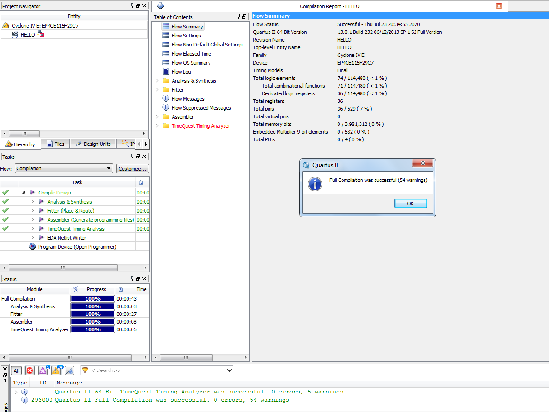Click the Full Compilation 100% progress bar

pos(93,299)
